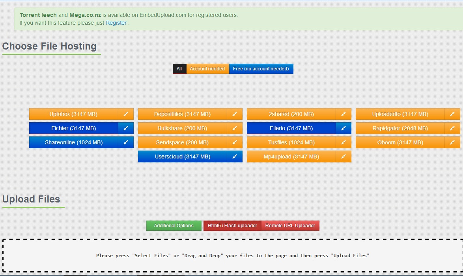Image resolution: width=463 pixels, height=276 pixels.
Task: Click the arrow icon on Mp4upload button
Action: [344, 156]
